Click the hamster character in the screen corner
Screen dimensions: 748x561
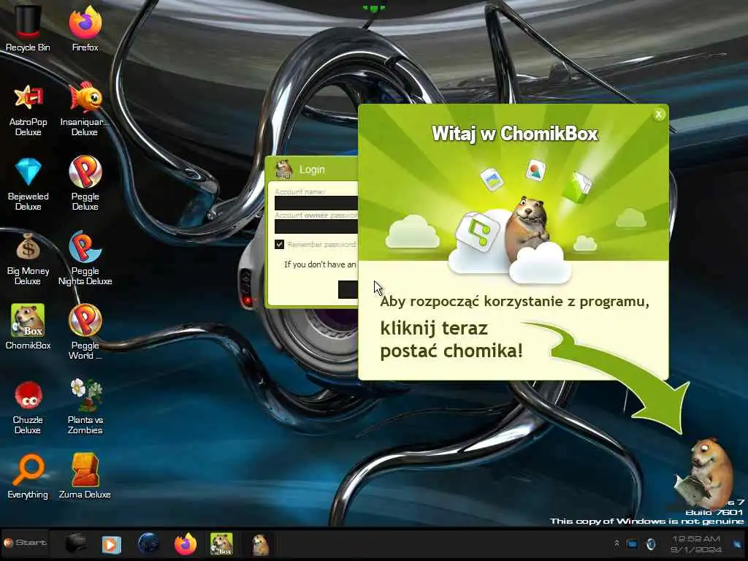coord(705,474)
